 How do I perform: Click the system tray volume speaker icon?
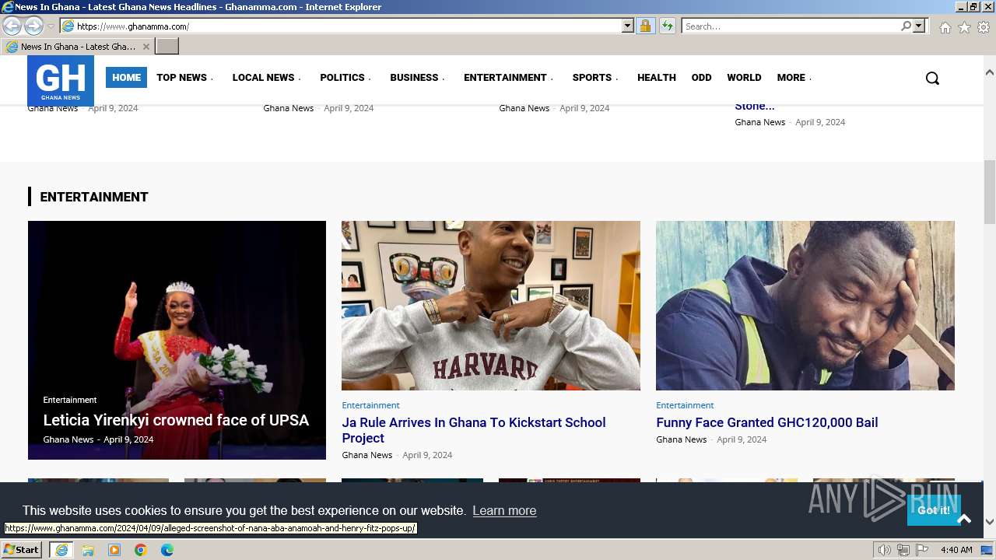click(x=884, y=550)
